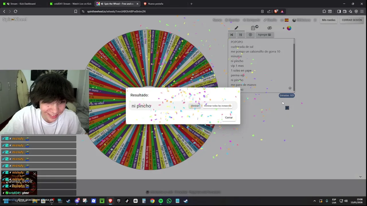
Task: Open Spotify from taskbar
Action: click(161, 201)
